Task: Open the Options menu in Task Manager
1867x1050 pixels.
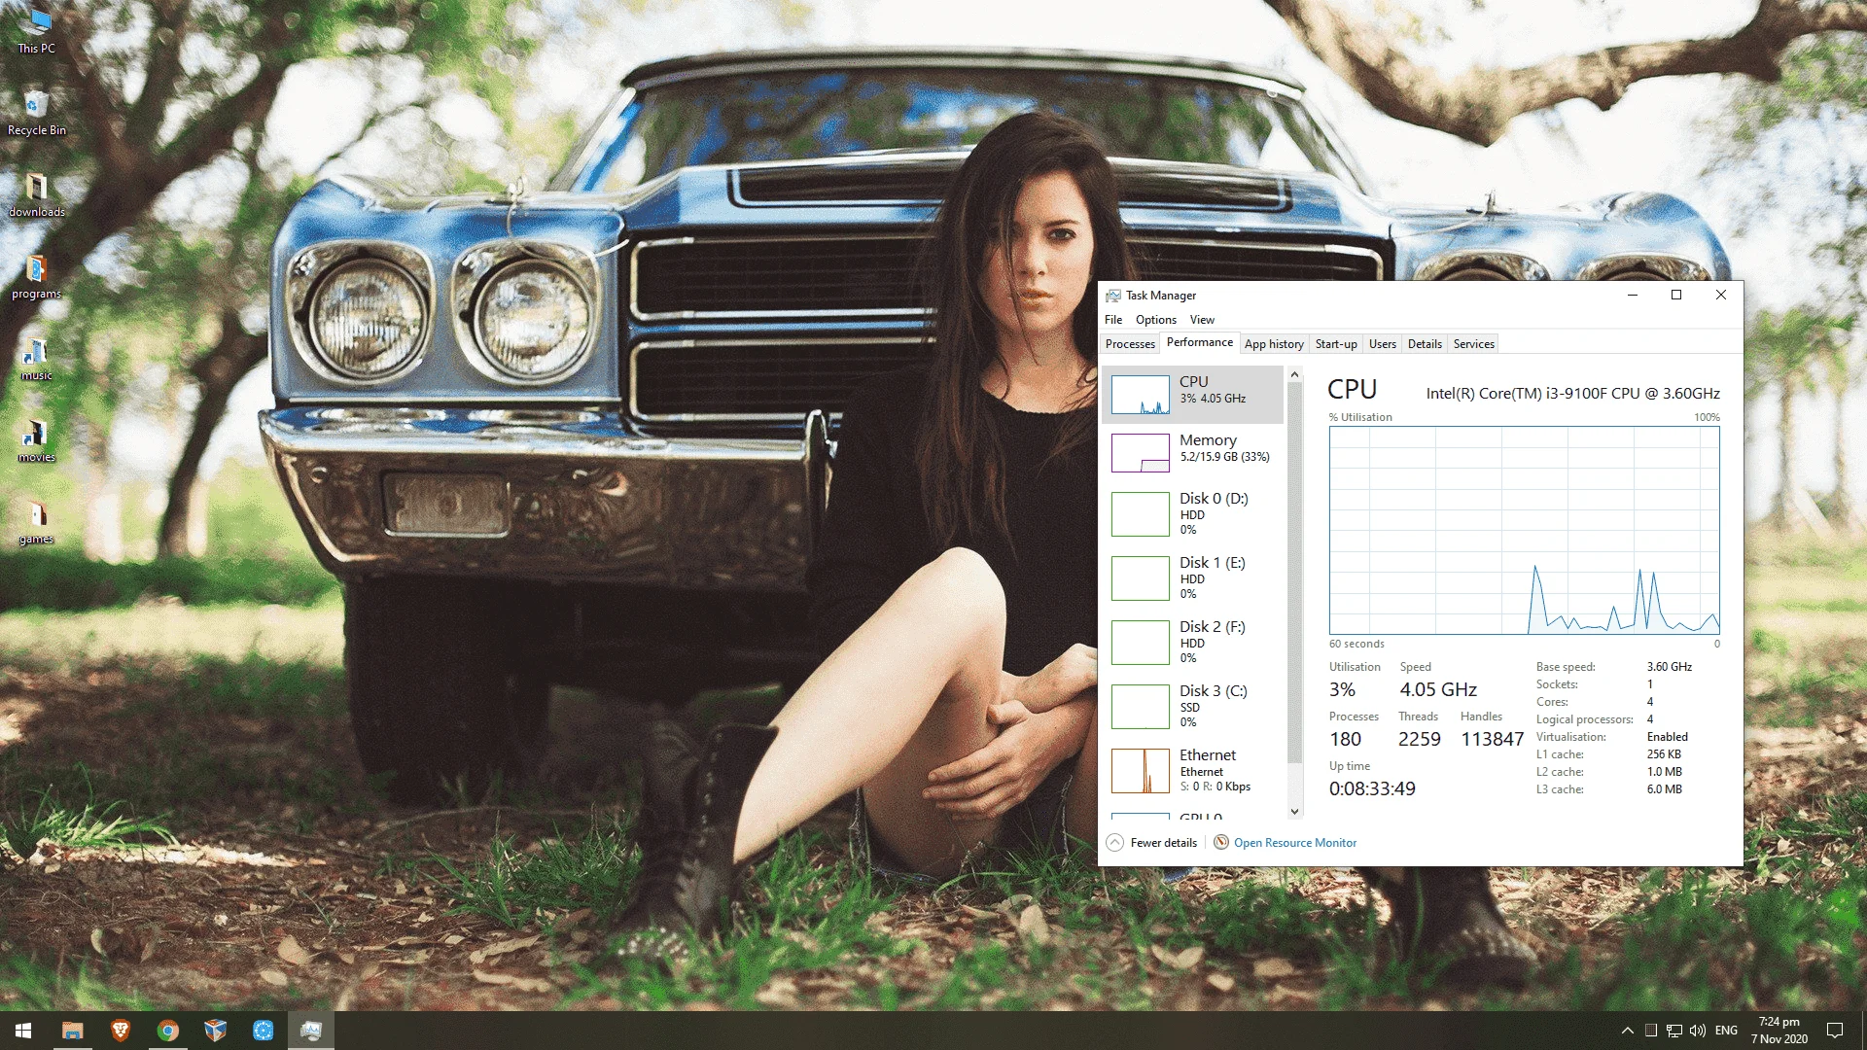Action: pos(1156,320)
